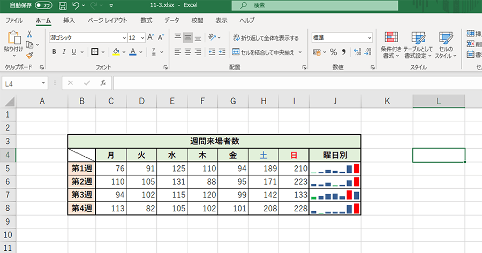Click the center align icon
Image resolution: width=482 pixels, height=253 pixels.
188,52
